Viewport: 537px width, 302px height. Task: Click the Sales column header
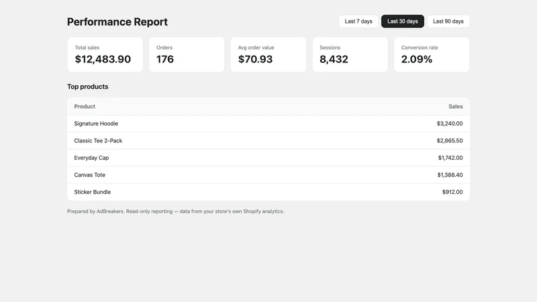(x=456, y=107)
